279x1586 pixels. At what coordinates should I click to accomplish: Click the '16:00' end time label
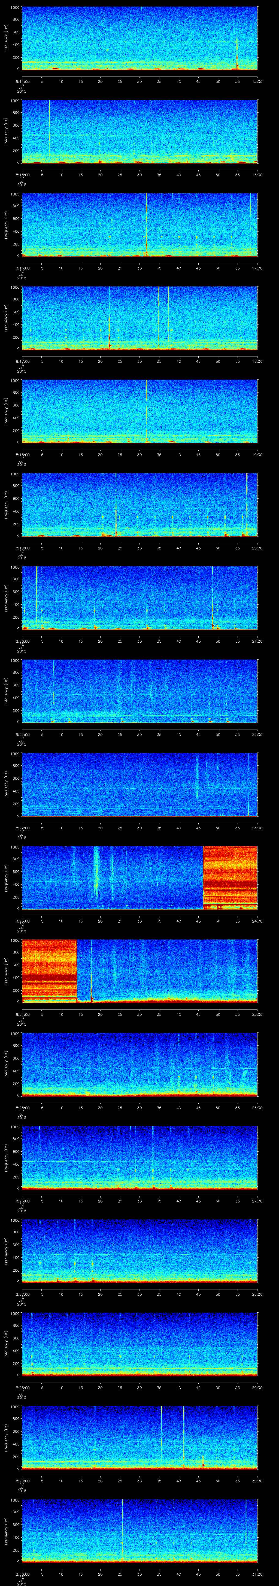(x=257, y=175)
